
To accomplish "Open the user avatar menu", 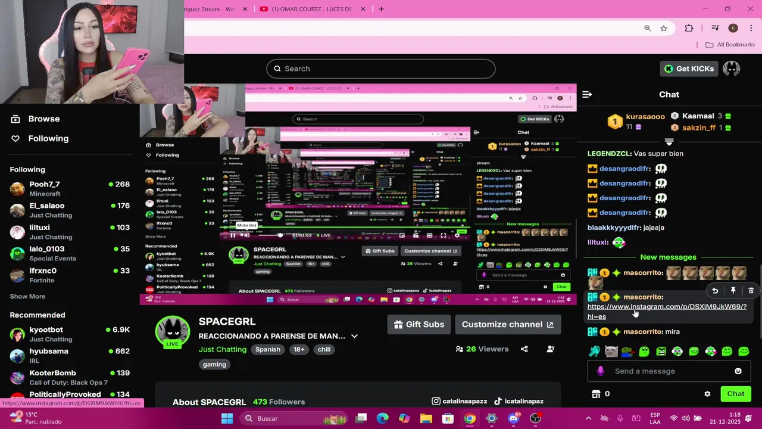I will click(x=732, y=69).
